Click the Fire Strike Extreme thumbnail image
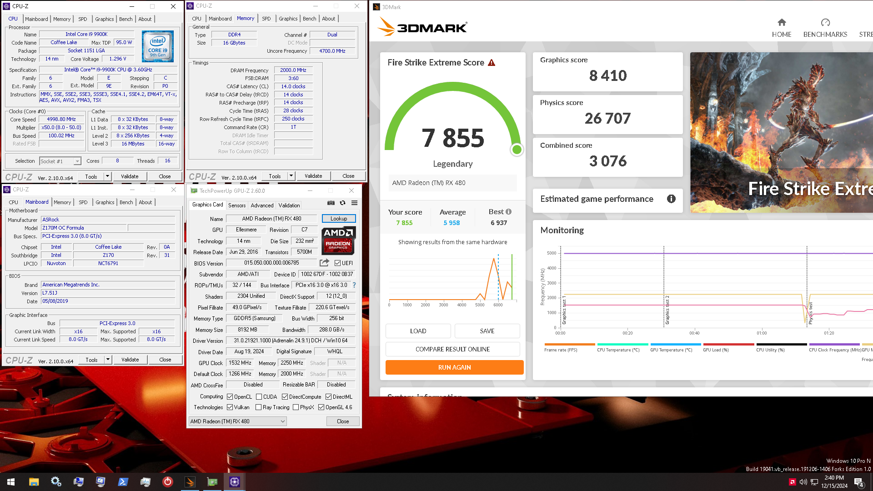The width and height of the screenshot is (873, 491). pos(782,132)
